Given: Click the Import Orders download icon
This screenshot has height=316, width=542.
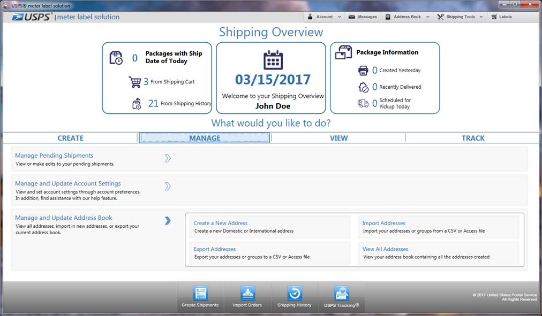Looking at the screenshot, I should pos(247,293).
